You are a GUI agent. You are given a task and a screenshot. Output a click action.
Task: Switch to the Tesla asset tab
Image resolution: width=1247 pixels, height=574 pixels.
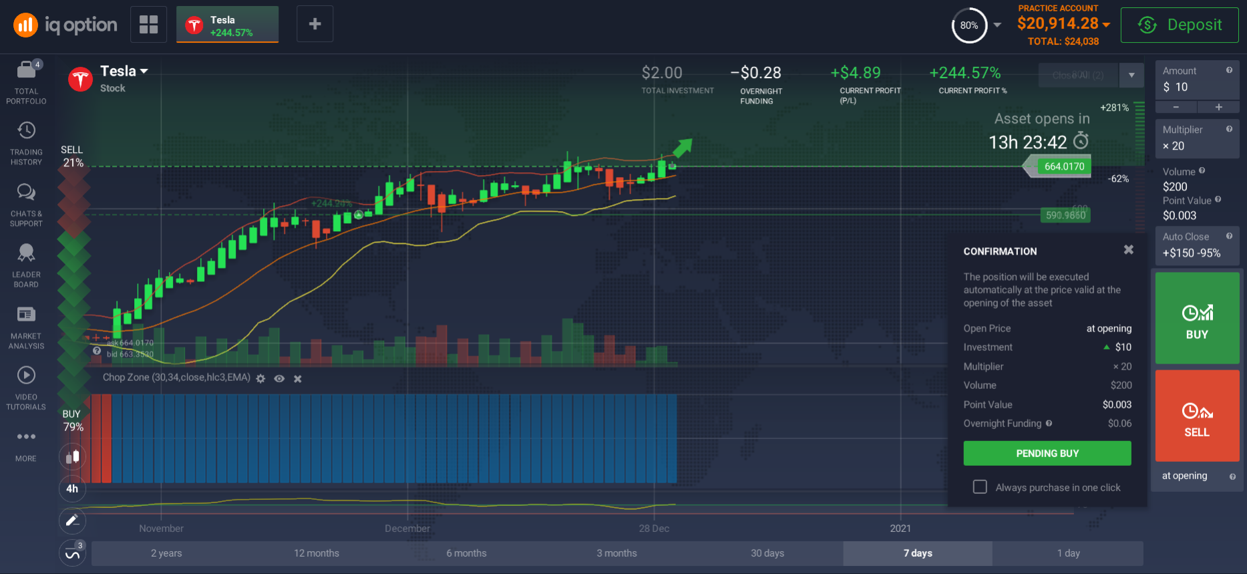point(227,25)
